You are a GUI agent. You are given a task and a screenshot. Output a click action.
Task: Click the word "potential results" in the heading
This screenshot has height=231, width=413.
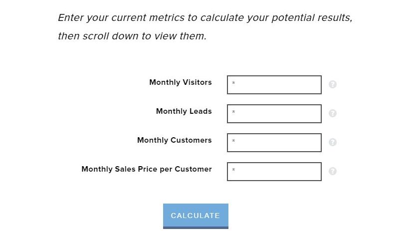312,17
